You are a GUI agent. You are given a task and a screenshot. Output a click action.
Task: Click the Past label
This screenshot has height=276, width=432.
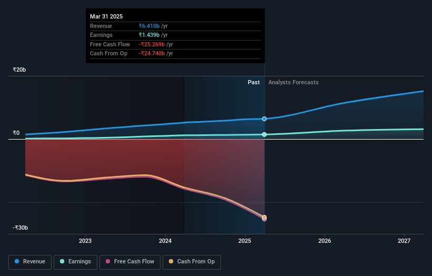point(254,82)
